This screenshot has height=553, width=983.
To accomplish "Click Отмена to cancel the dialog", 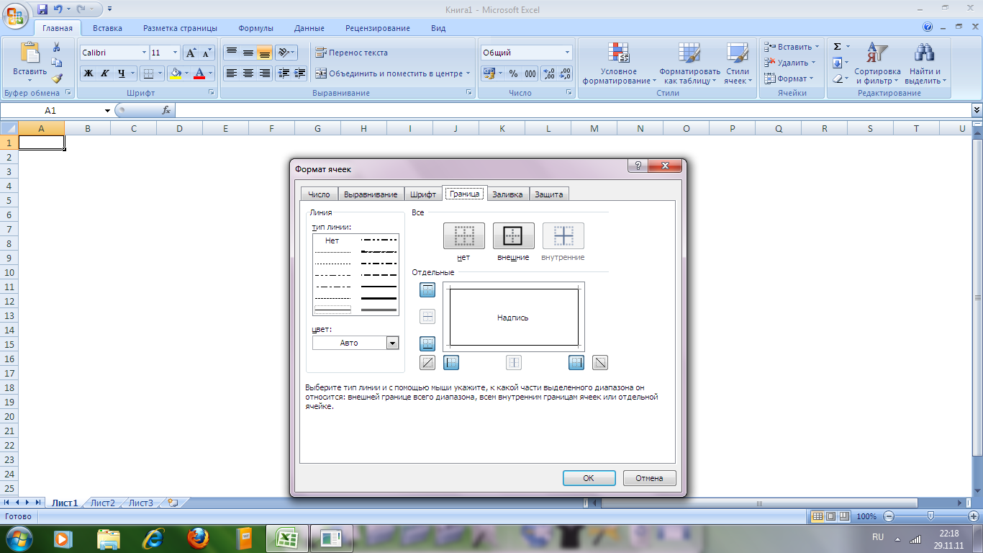I will [x=649, y=478].
